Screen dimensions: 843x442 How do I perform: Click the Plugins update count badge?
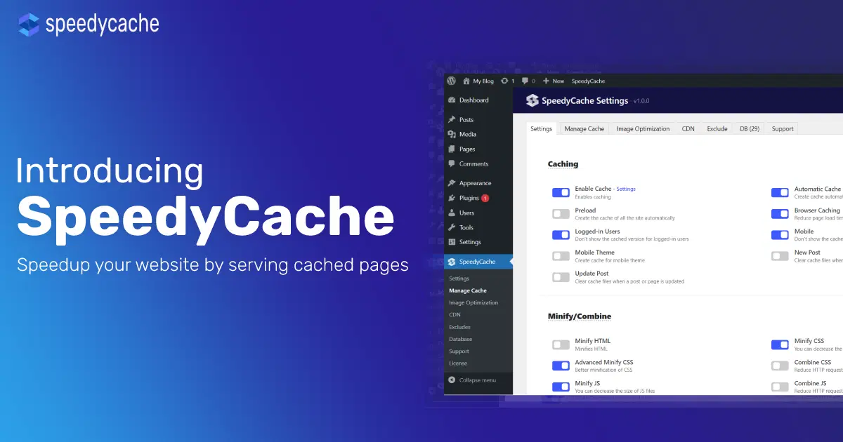[x=485, y=199]
